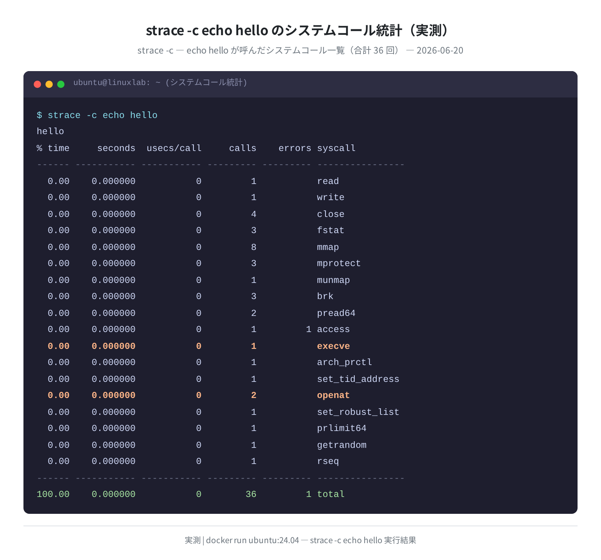The image size is (601, 560).
Task: Click the subtitle date '2026-06-20'
Action: point(440,50)
